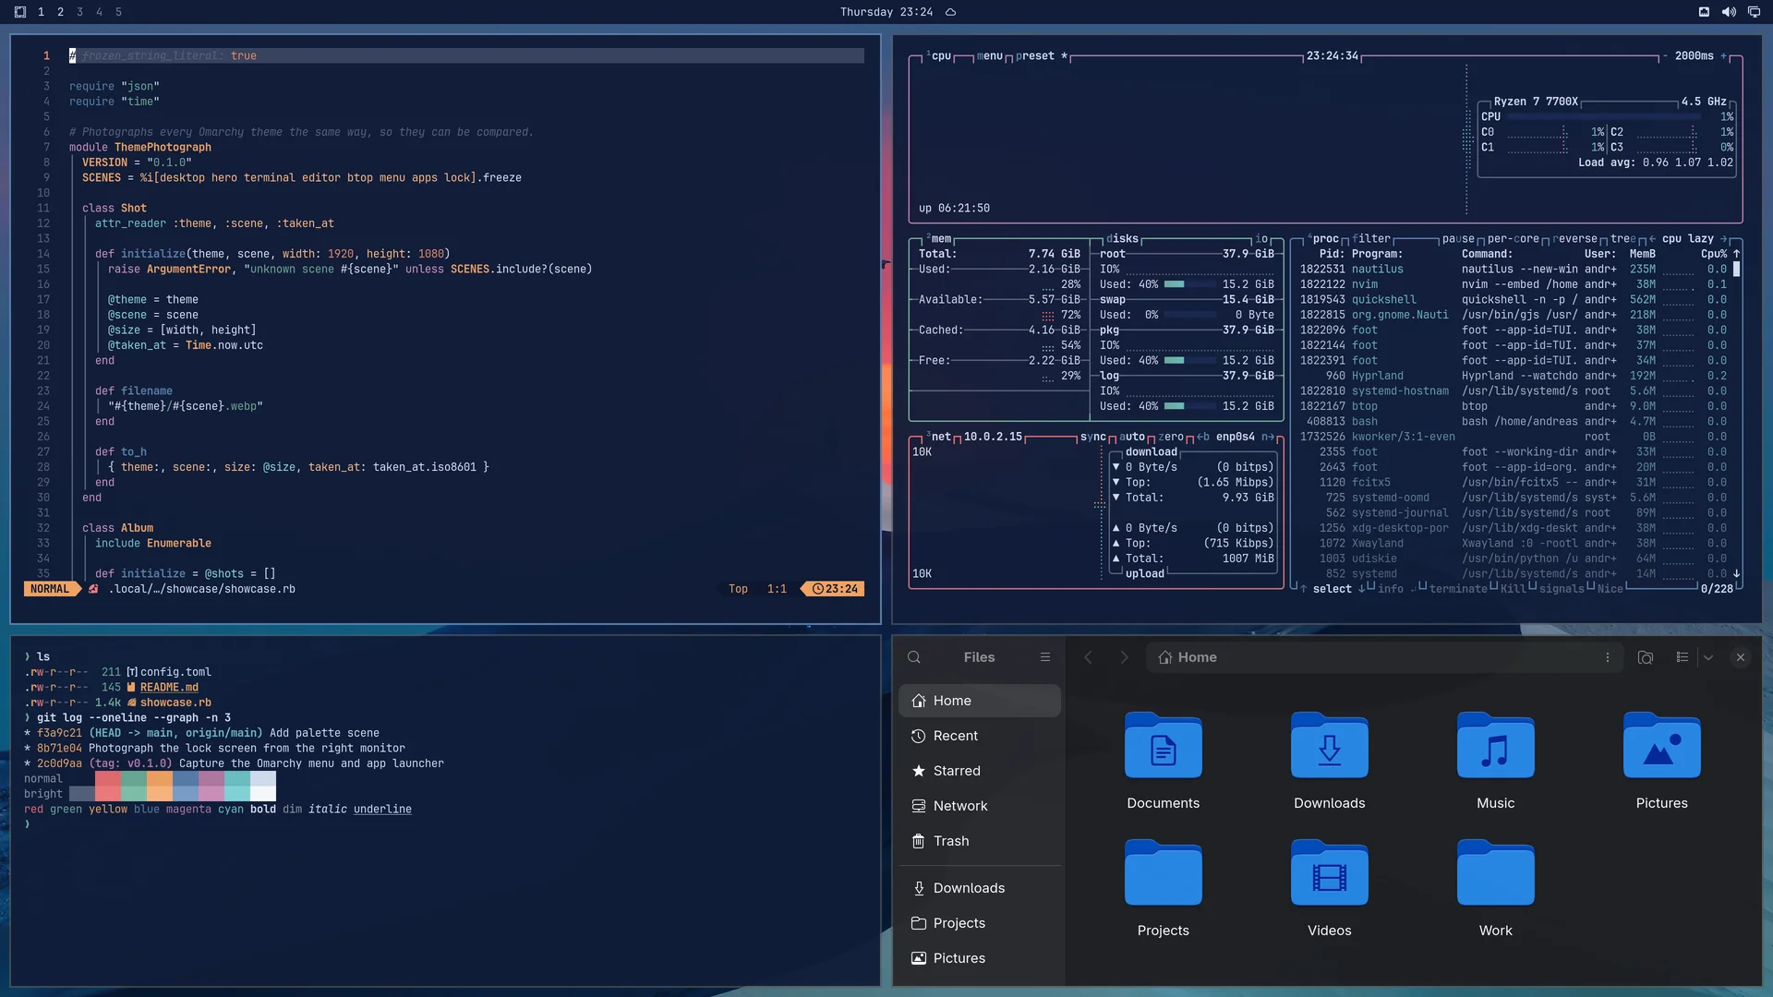The width and height of the screenshot is (1773, 997).
Task: Select Starred in Files sidebar
Action: (980, 771)
